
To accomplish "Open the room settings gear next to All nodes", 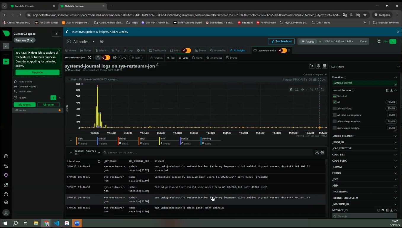I will pos(102,42).
